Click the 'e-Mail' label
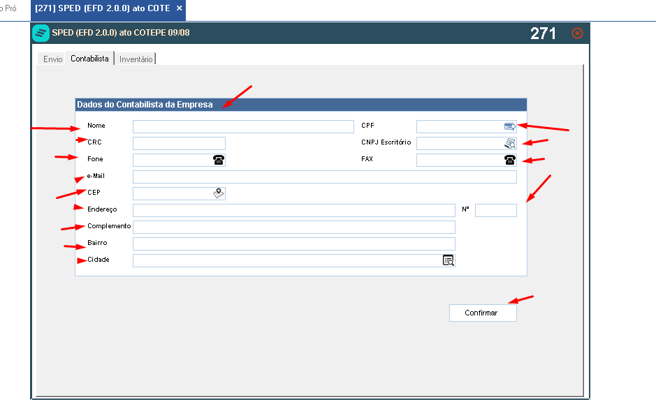 click(96, 175)
